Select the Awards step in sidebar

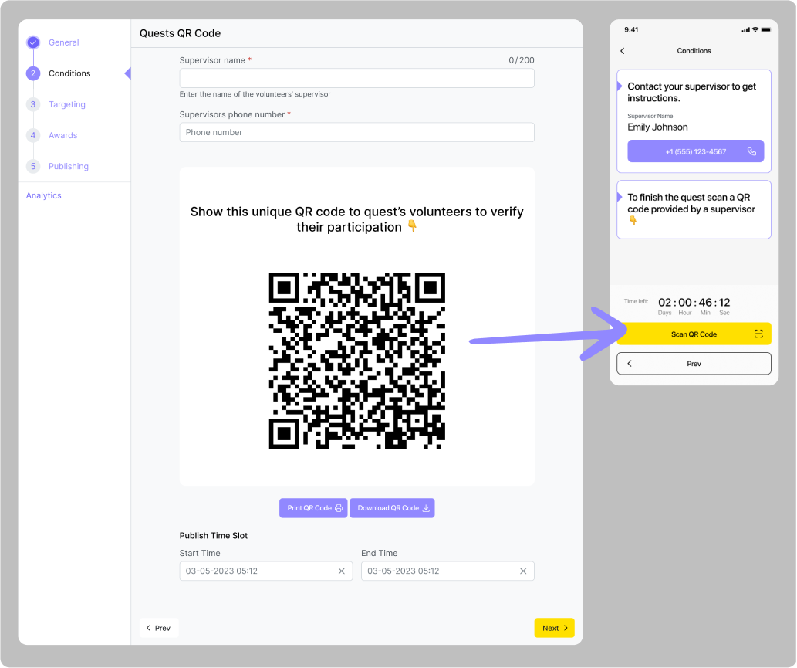(62, 135)
